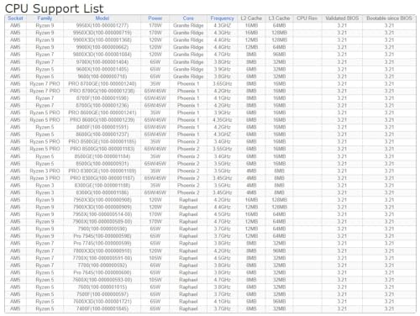Click the 7500F(100-000000597) model cell

point(102,294)
